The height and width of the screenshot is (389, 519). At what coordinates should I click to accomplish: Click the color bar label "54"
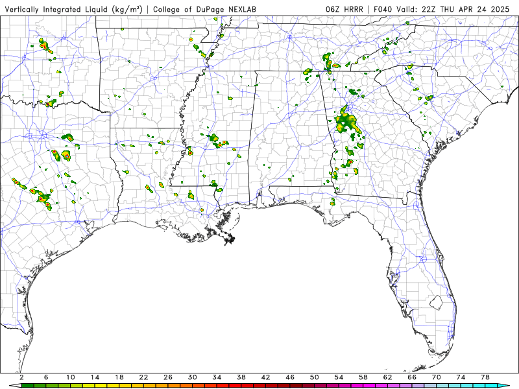coord(339,377)
